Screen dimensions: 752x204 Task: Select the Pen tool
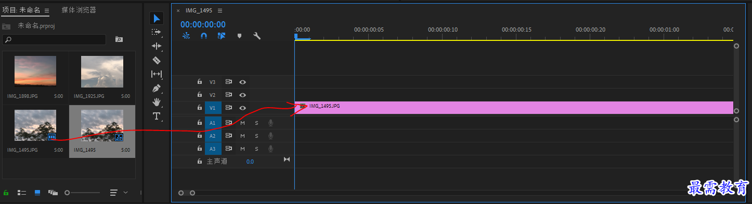pos(157,88)
